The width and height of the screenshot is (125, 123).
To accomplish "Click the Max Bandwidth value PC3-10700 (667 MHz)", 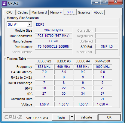I will point(53,36).
